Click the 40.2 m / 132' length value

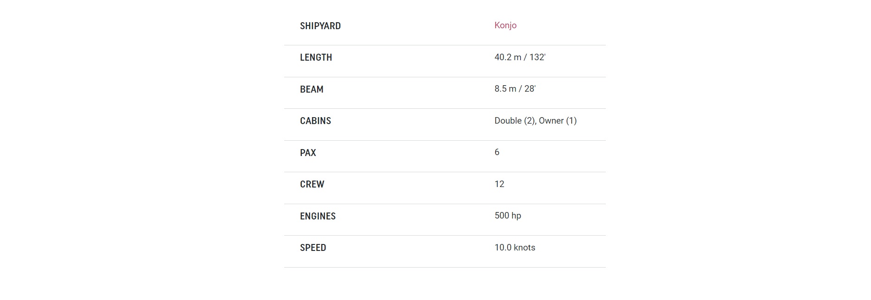520,57
